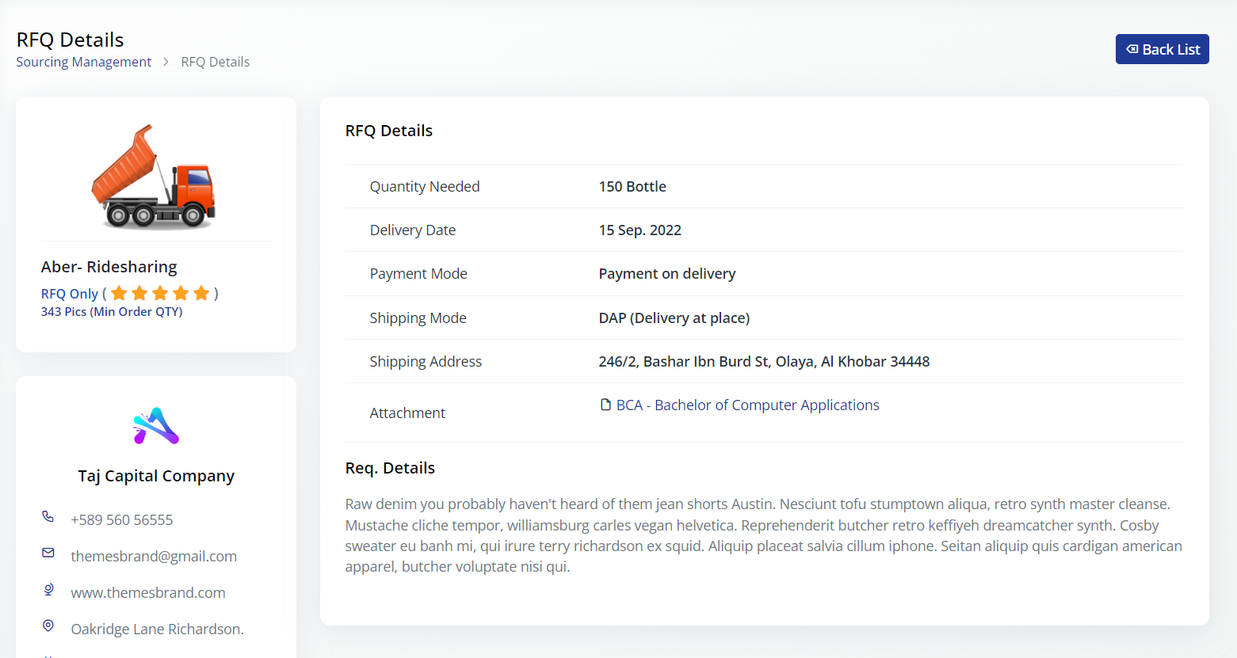Click the 343 Pics minimum order text
1237x658 pixels.
(112, 312)
